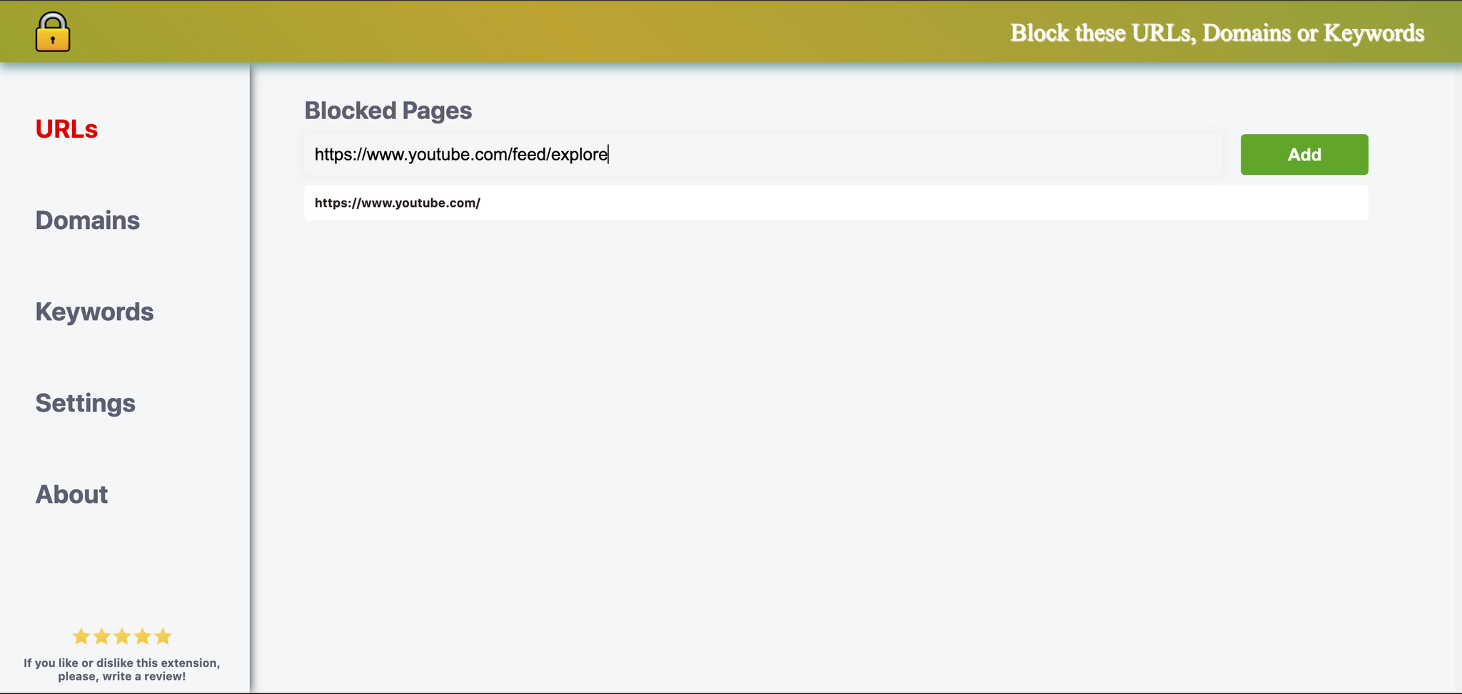The width and height of the screenshot is (1462, 694).
Task: Click the green Add button
Action: (x=1304, y=155)
